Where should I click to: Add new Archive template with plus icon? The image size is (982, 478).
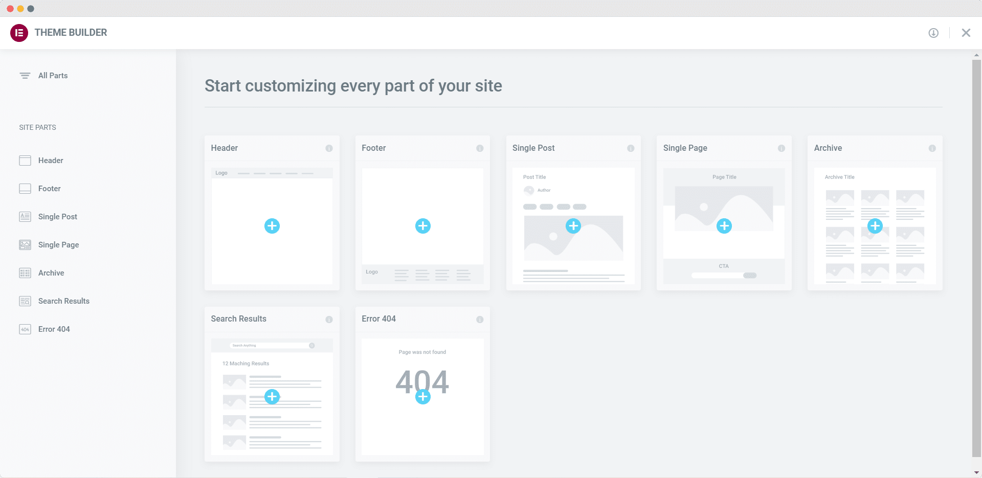pos(875,226)
